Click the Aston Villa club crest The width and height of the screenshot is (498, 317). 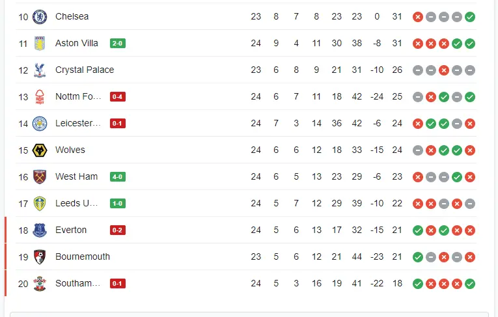pyautogui.click(x=40, y=43)
